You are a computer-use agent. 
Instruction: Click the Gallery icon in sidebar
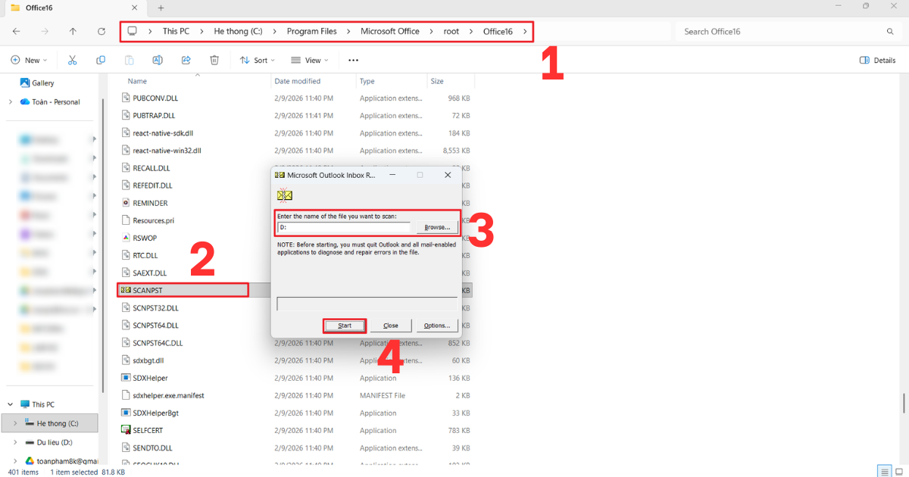coord(24,83)
